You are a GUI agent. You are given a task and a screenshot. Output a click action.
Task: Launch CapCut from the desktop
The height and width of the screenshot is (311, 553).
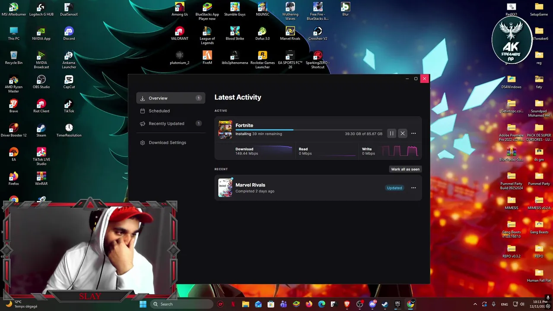[x=69, y=82]
